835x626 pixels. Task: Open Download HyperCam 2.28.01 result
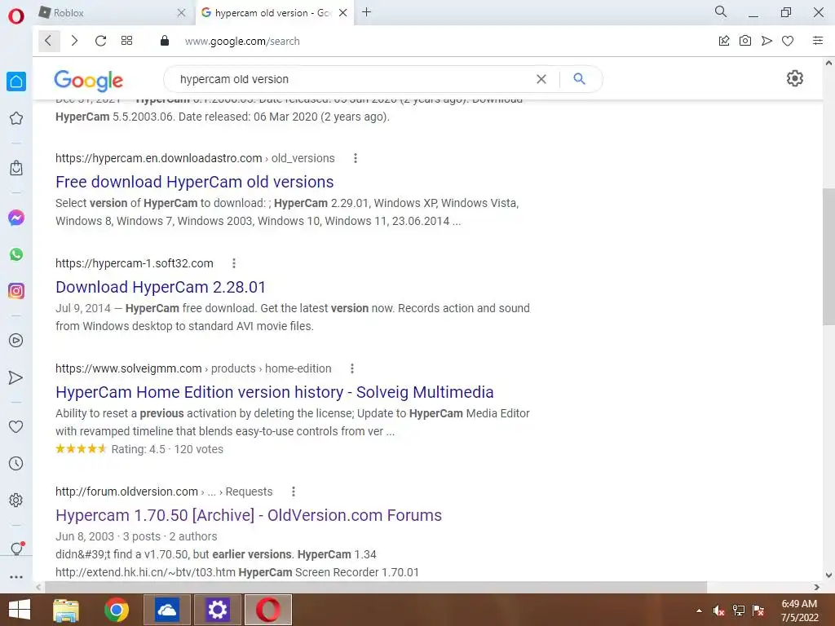point(161,287)
